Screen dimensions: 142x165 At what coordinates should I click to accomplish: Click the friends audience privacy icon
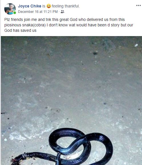point(62,11)
